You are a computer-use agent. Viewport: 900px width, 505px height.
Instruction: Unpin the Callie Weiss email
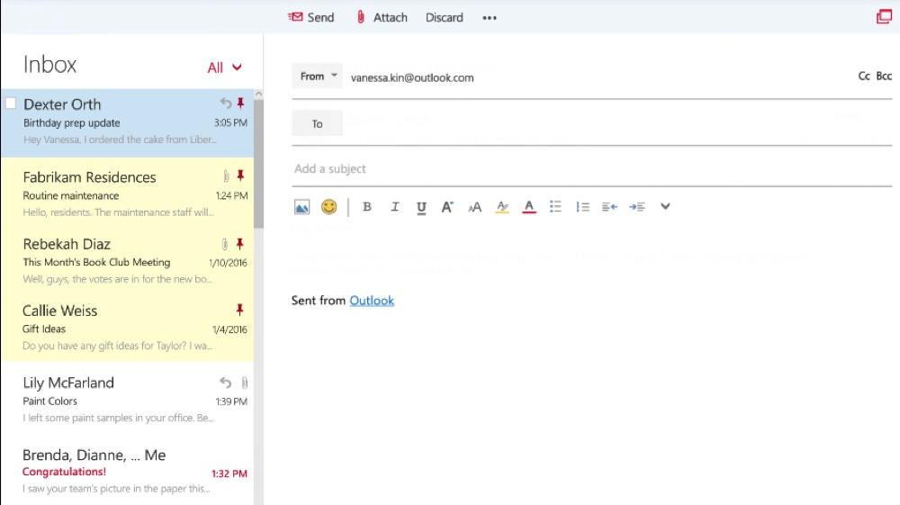(240, 311)
